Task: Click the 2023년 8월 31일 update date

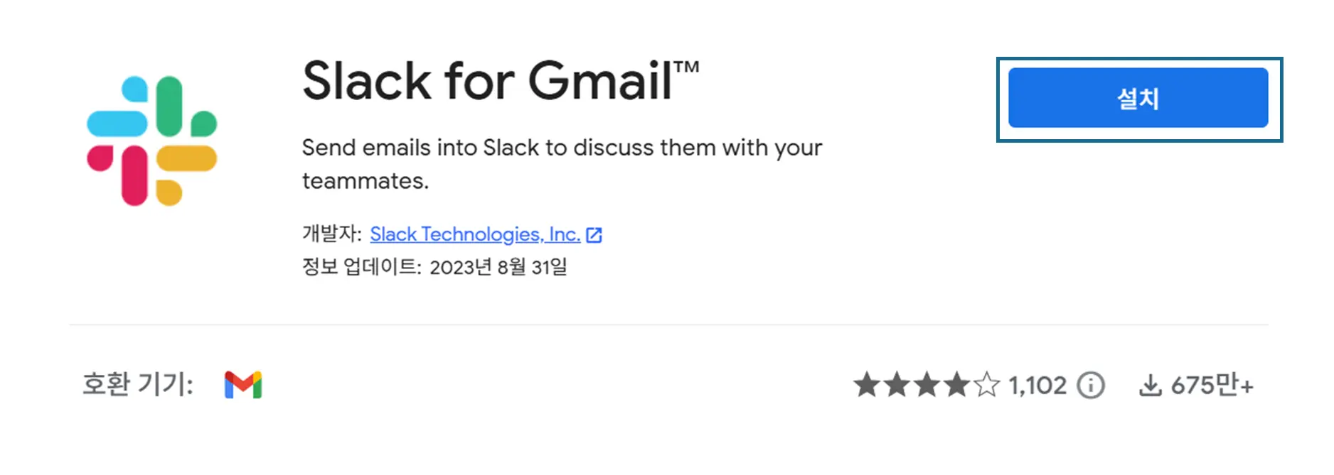Action: click(x=498, y=267)
